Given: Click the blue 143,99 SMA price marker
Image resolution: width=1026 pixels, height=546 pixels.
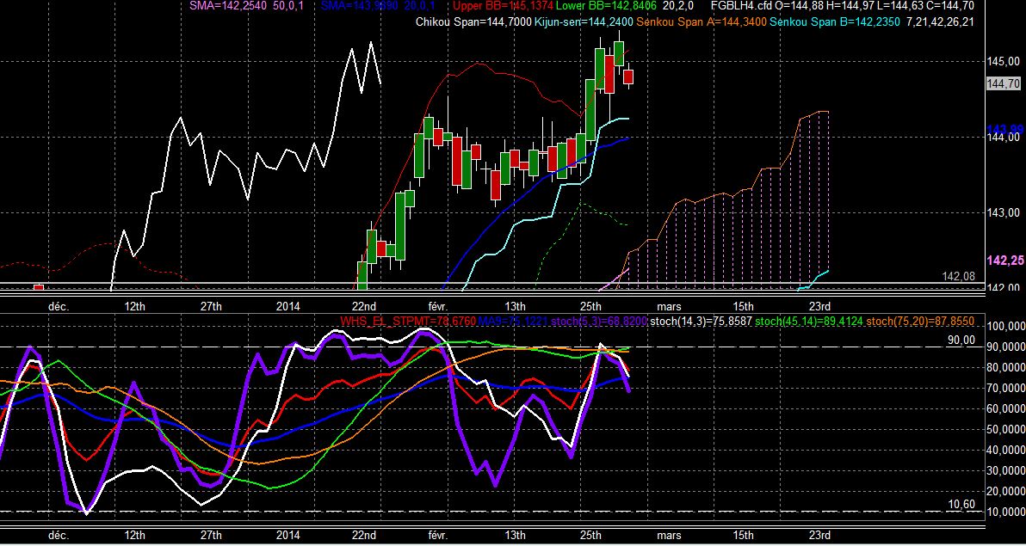Looking at the screenshot, I should [1004, 128].
